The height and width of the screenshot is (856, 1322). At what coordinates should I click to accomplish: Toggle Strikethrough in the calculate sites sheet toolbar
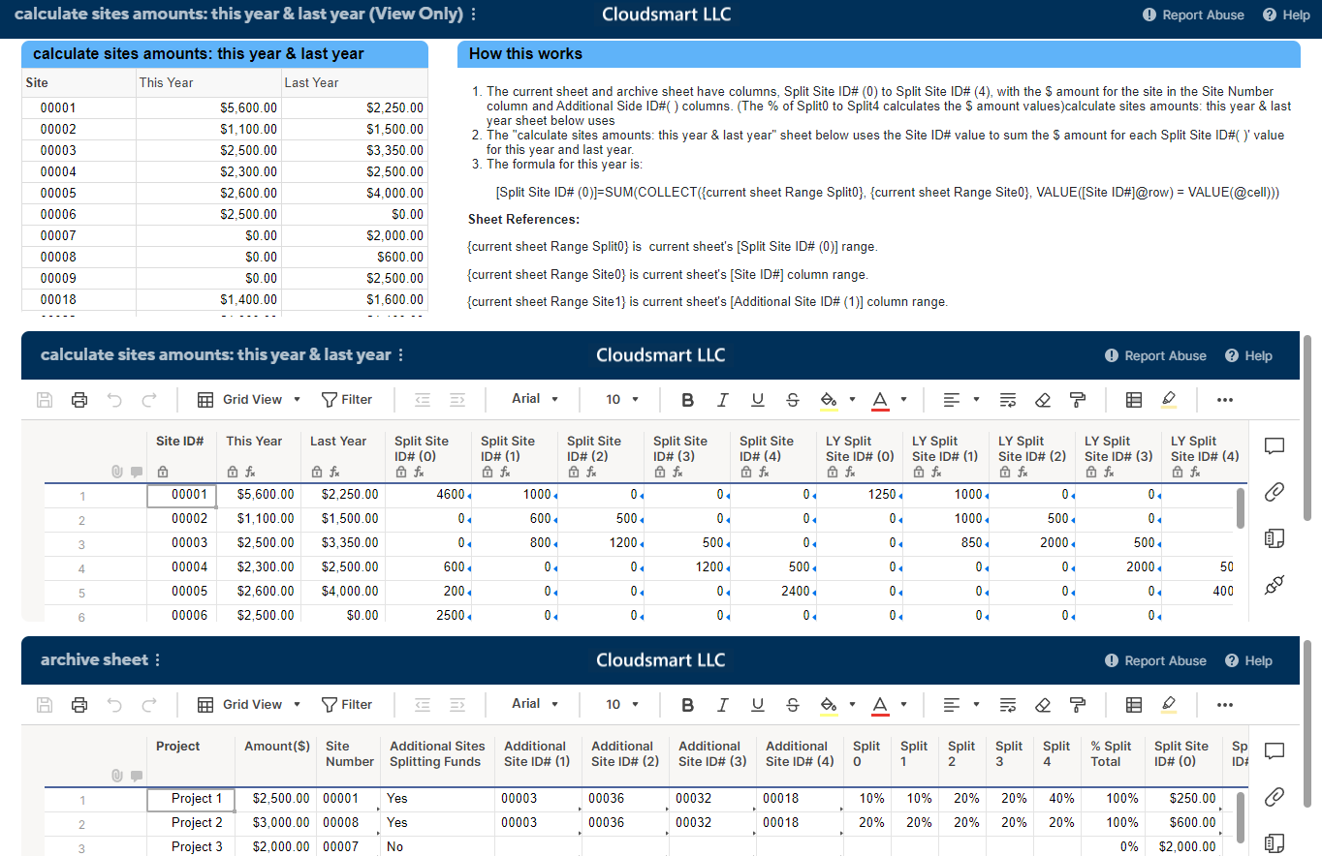click(793, 400)
